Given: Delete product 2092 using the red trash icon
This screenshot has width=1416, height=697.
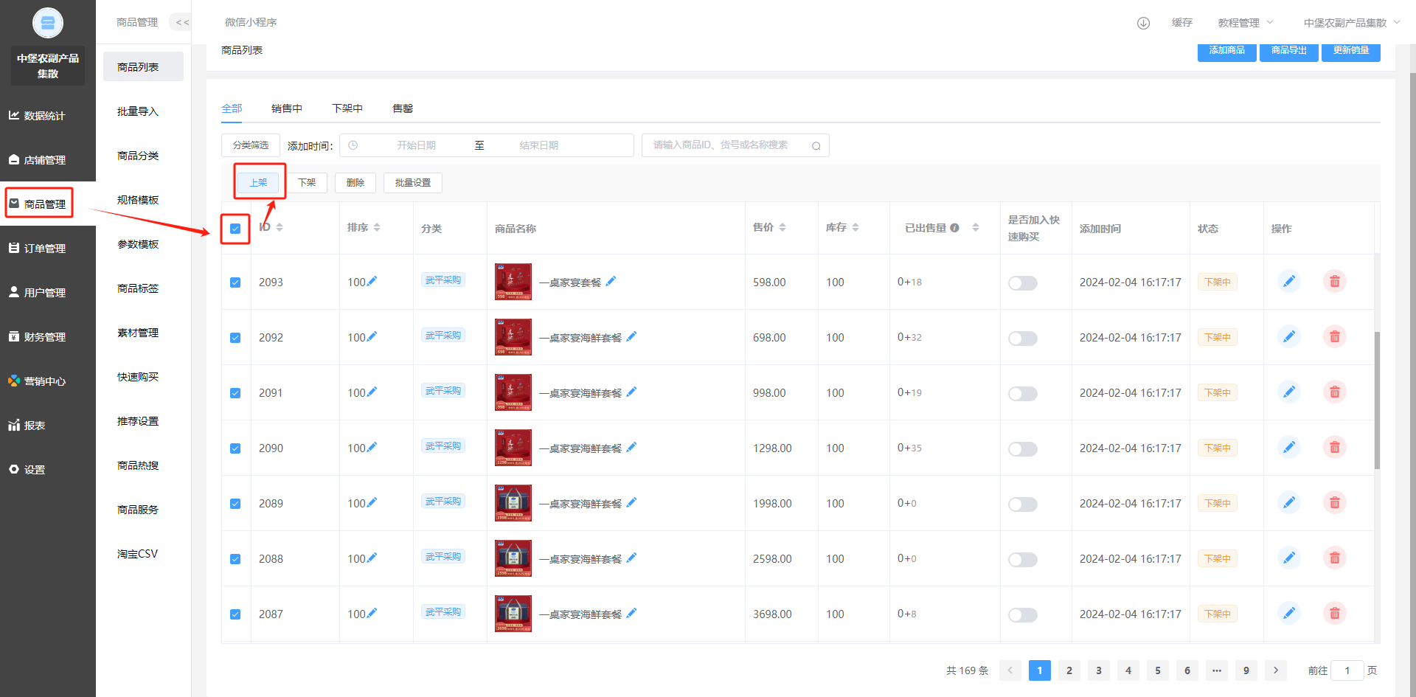Looking at the screenshot, I should pyautogui.click(x=1334, y=337).
